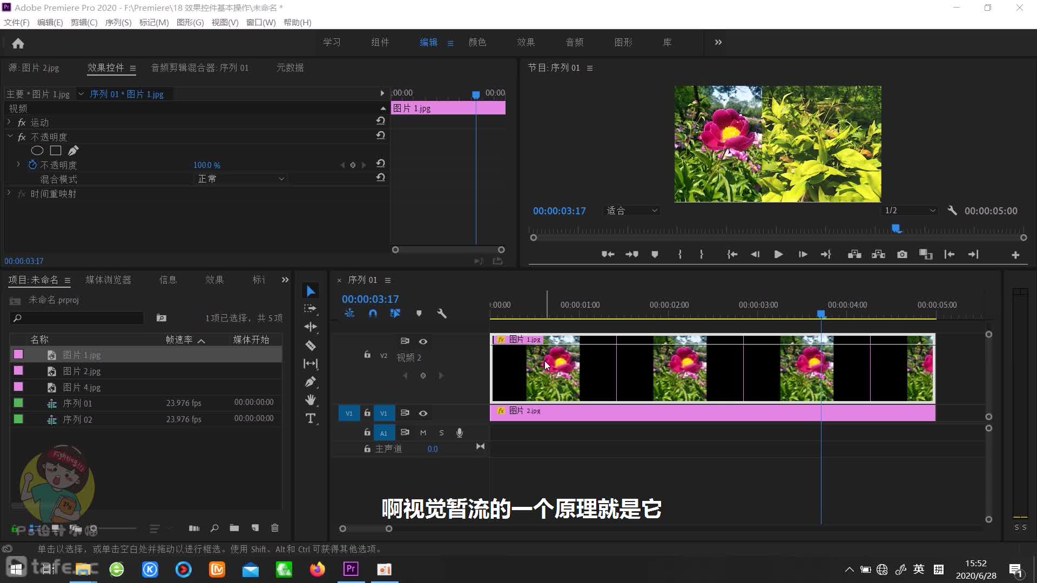This screenshot has height=583, width=1037.
Task: Sort by frame rate column header
Action: 179,340
